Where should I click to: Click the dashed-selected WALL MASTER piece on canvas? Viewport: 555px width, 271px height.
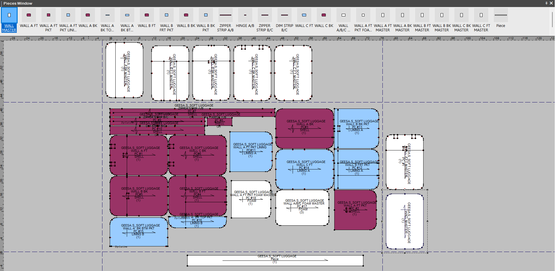coord(405,222)
